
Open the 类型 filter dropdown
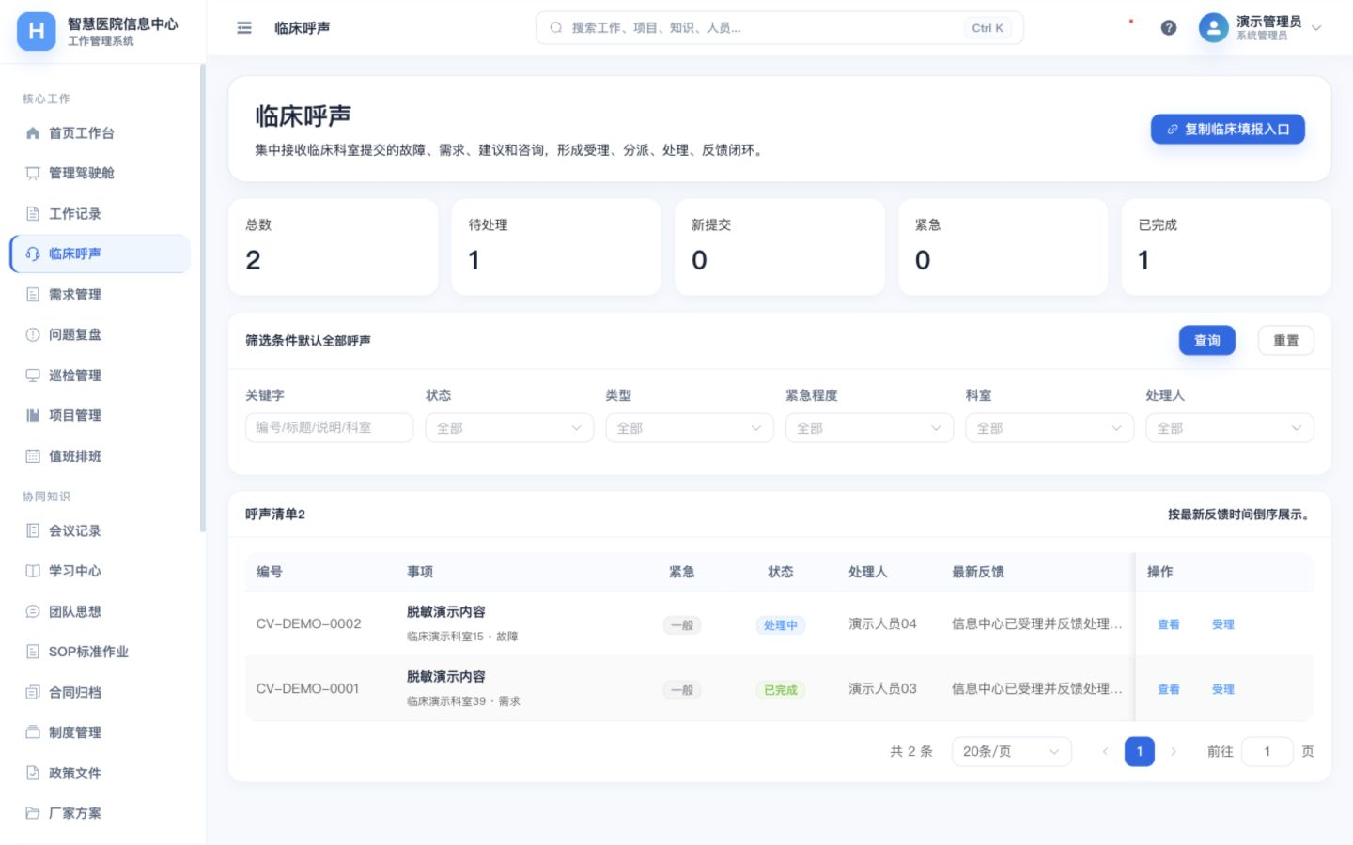pos(690,428)
